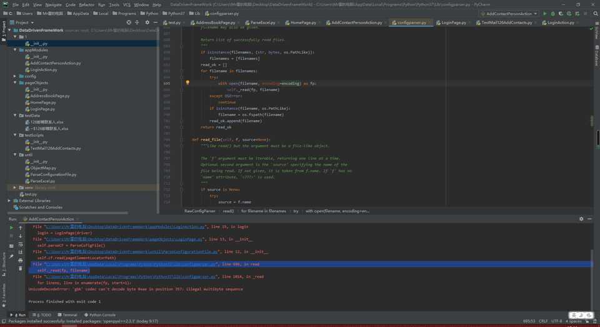Click read() in editor breadcrumbs

point(228,211)
